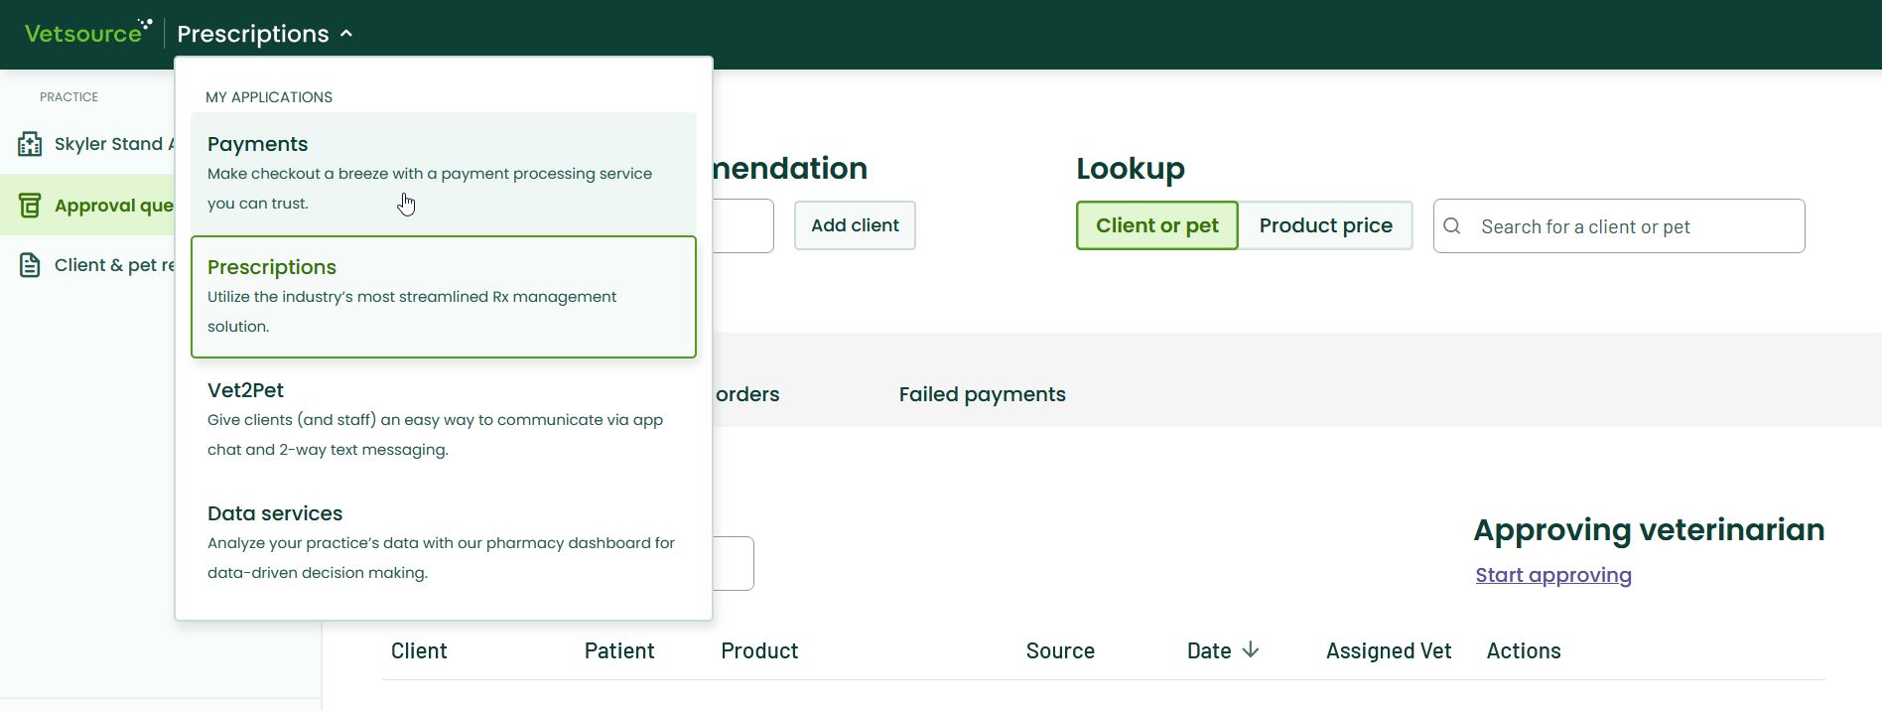Open Client & pet records sidebar item

tap(87, 265)
